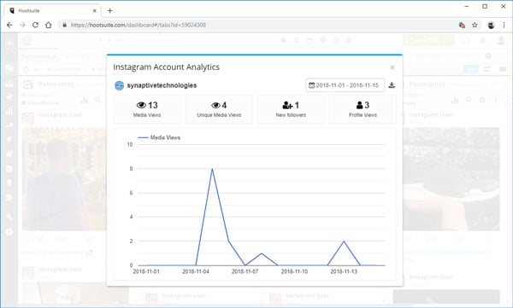
Task: Open the right stream post photo thumbnail
Action: [451, 179]
